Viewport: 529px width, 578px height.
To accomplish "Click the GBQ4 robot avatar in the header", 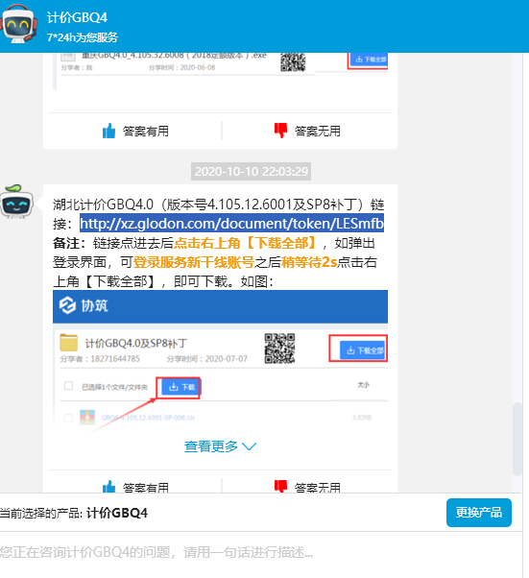I will click(x=18, y=25).
